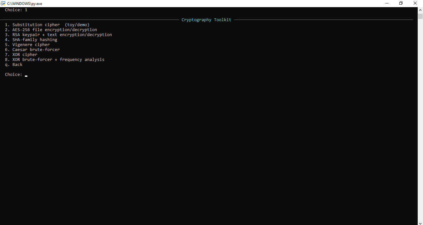This screenshot has height=225, width=423.
Task: Click the vertical scrollbar thumb
Action: tap(420, 16)
